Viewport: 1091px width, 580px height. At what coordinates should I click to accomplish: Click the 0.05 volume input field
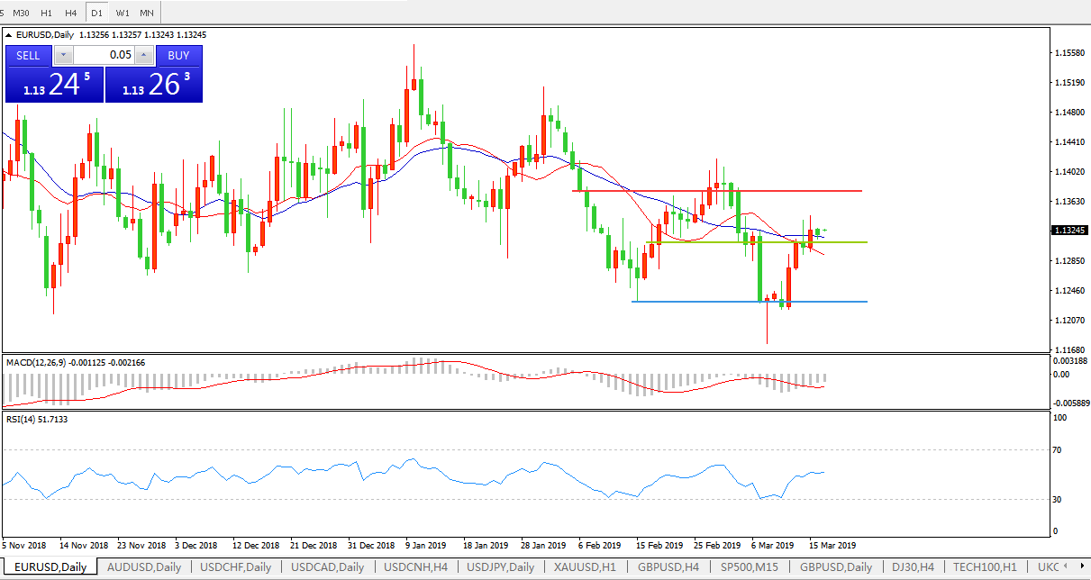pos(103,55)
